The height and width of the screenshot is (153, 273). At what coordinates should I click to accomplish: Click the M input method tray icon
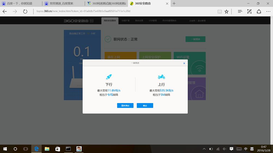252,149
